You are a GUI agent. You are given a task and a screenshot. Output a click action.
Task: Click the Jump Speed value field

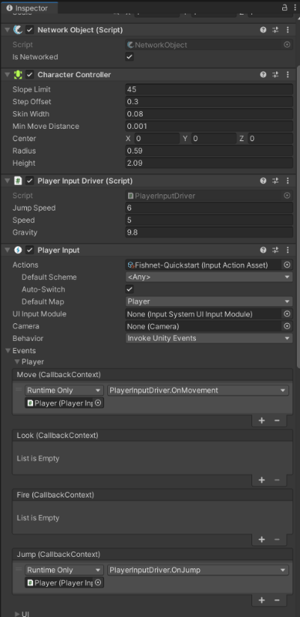pos(209,207)
